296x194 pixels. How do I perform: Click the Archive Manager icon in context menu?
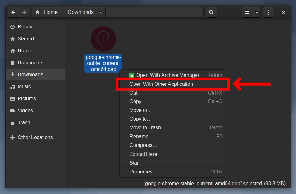(x=132, y=75)
